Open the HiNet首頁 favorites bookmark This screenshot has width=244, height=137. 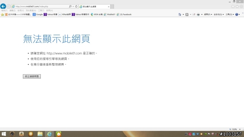64,14
